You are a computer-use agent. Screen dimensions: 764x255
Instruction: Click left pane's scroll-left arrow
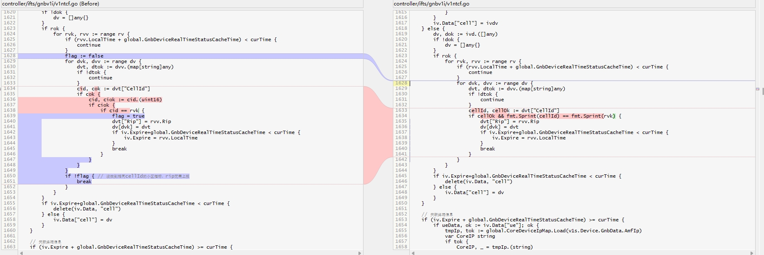click(x=20, y=253)
